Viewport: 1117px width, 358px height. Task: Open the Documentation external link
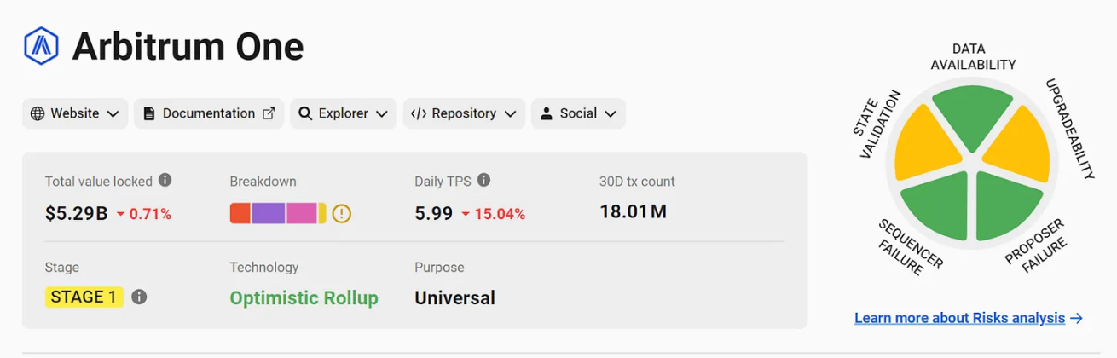pos(209,113)
